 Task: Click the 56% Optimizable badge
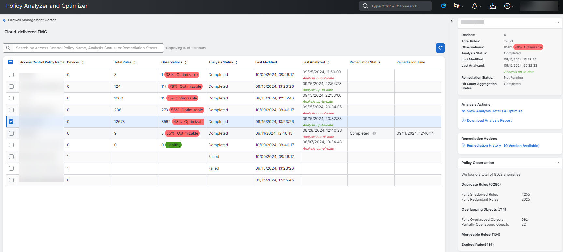coord(187,110)
